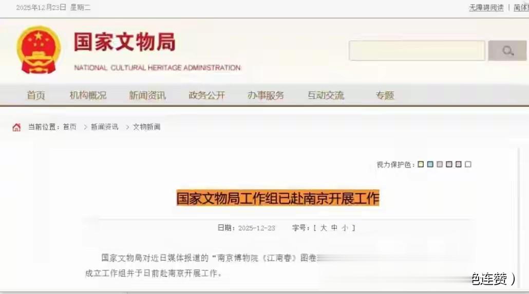529x294 pixels.
Task: Click the 国家文物局 site title
Action: point(125,42)
